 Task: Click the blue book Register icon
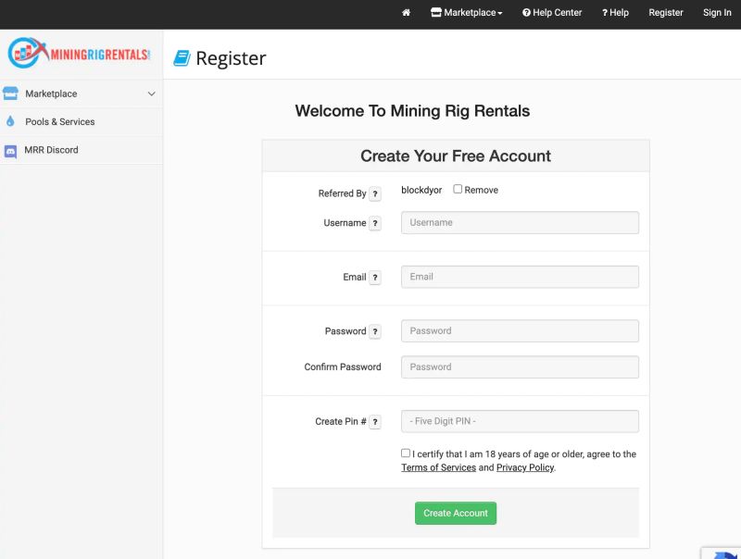[182, 58]
